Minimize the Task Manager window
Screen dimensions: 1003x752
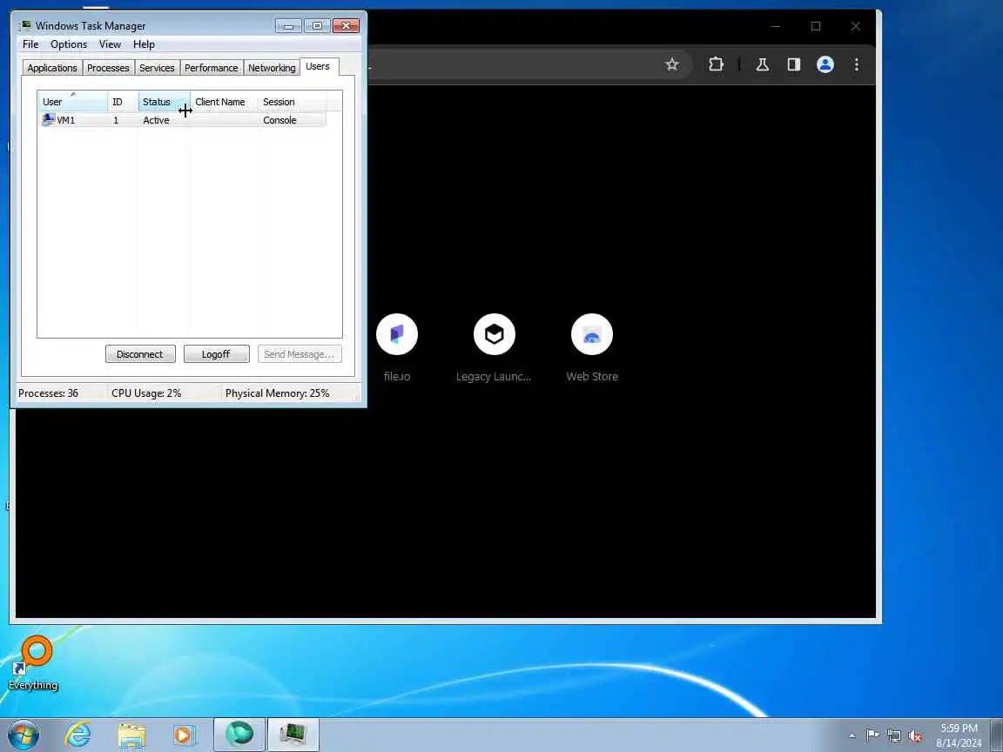tap(288, 25)
